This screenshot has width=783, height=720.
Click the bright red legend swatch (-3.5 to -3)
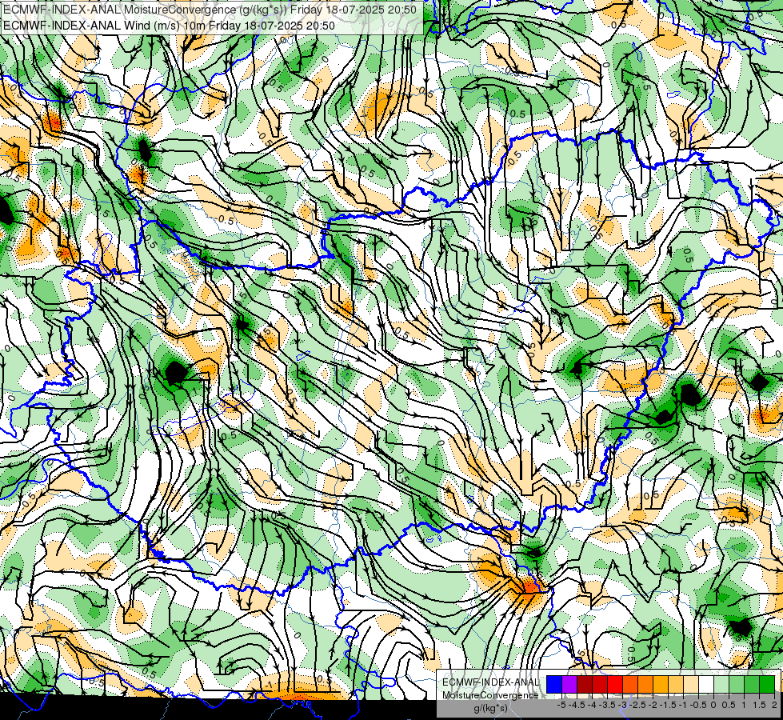coord(615,685)
